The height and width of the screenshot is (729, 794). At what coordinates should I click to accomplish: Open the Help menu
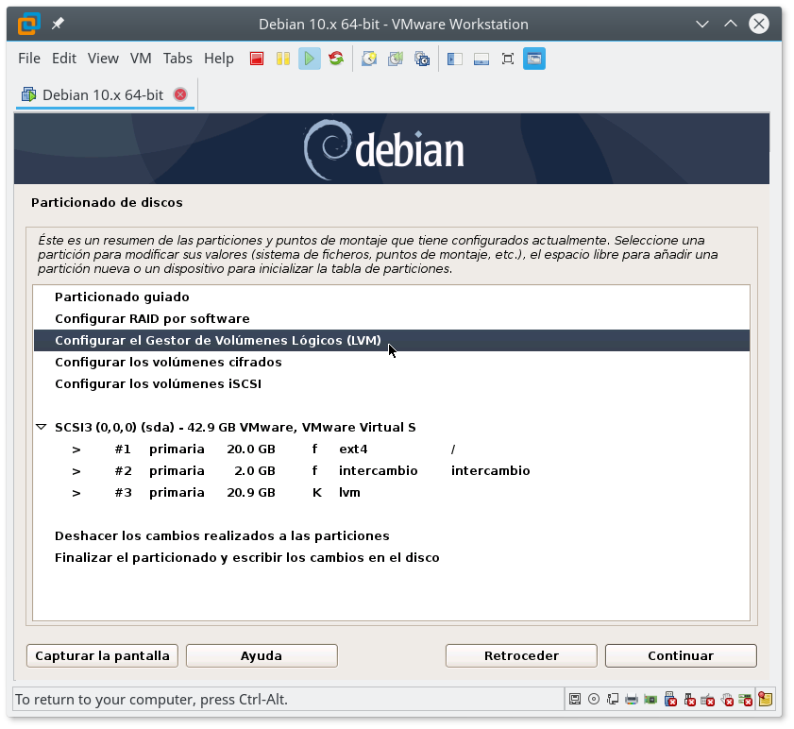[x=219, y=59]
